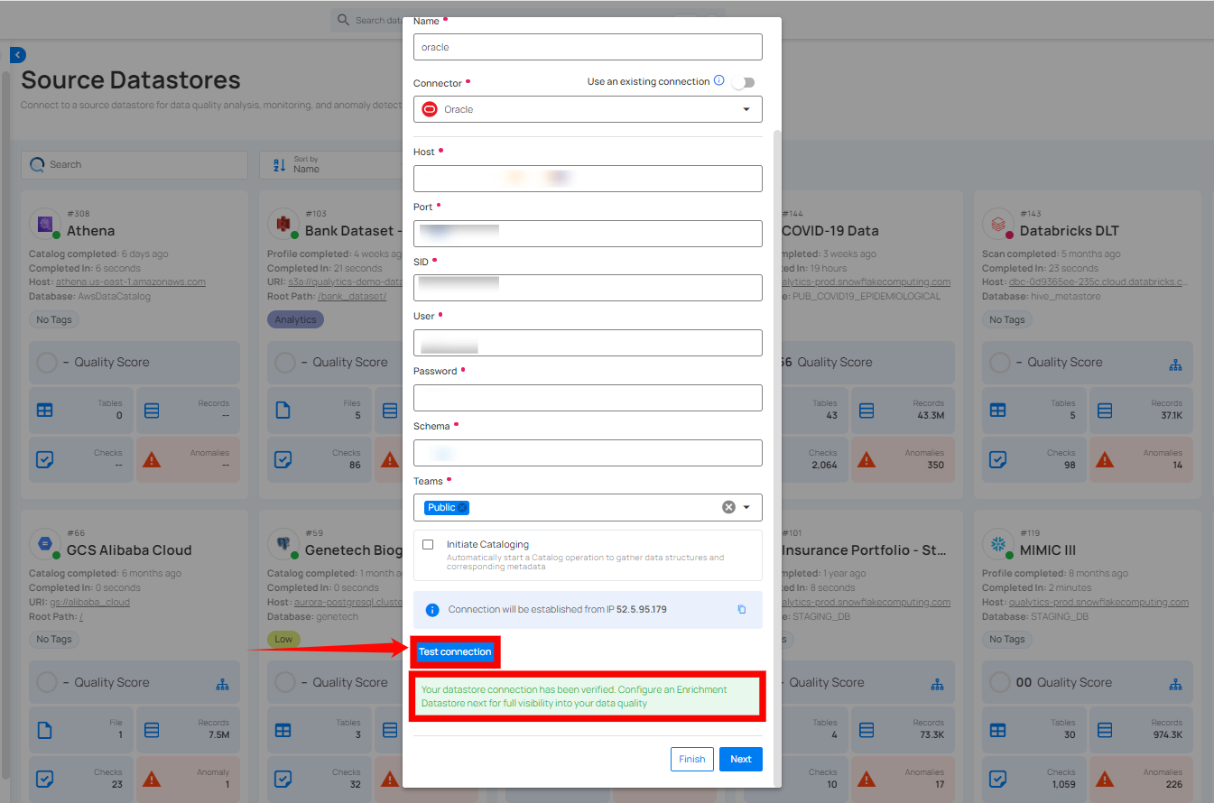Click the Finish button
This screenshot has width=1214, height=803.
(692, 759)
